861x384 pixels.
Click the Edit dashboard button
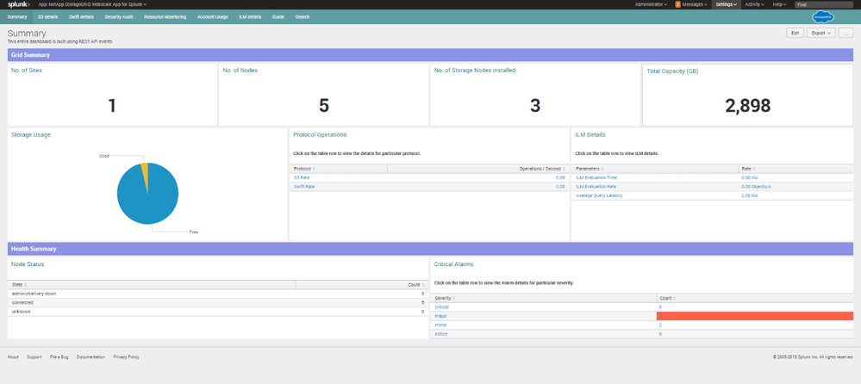point(795,34)
